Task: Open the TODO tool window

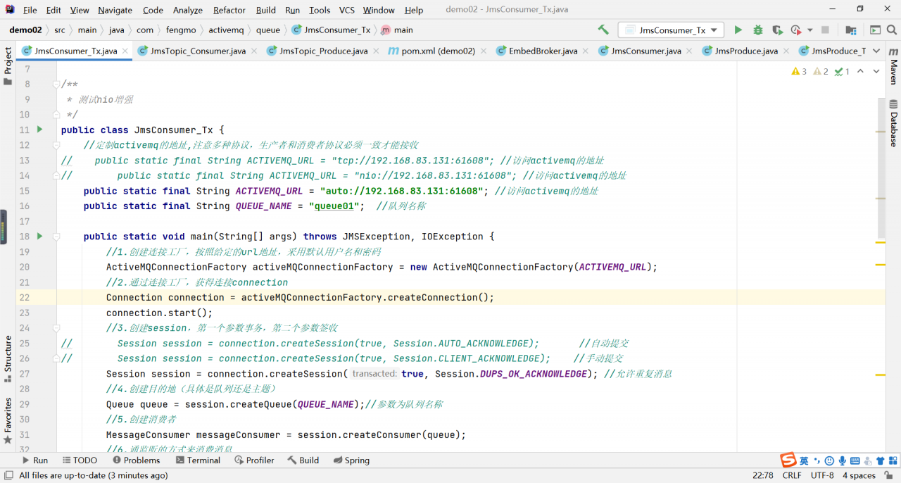Action: (80, 460)
